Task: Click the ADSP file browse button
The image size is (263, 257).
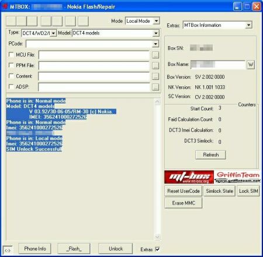Action: click(x=155, y=87)
